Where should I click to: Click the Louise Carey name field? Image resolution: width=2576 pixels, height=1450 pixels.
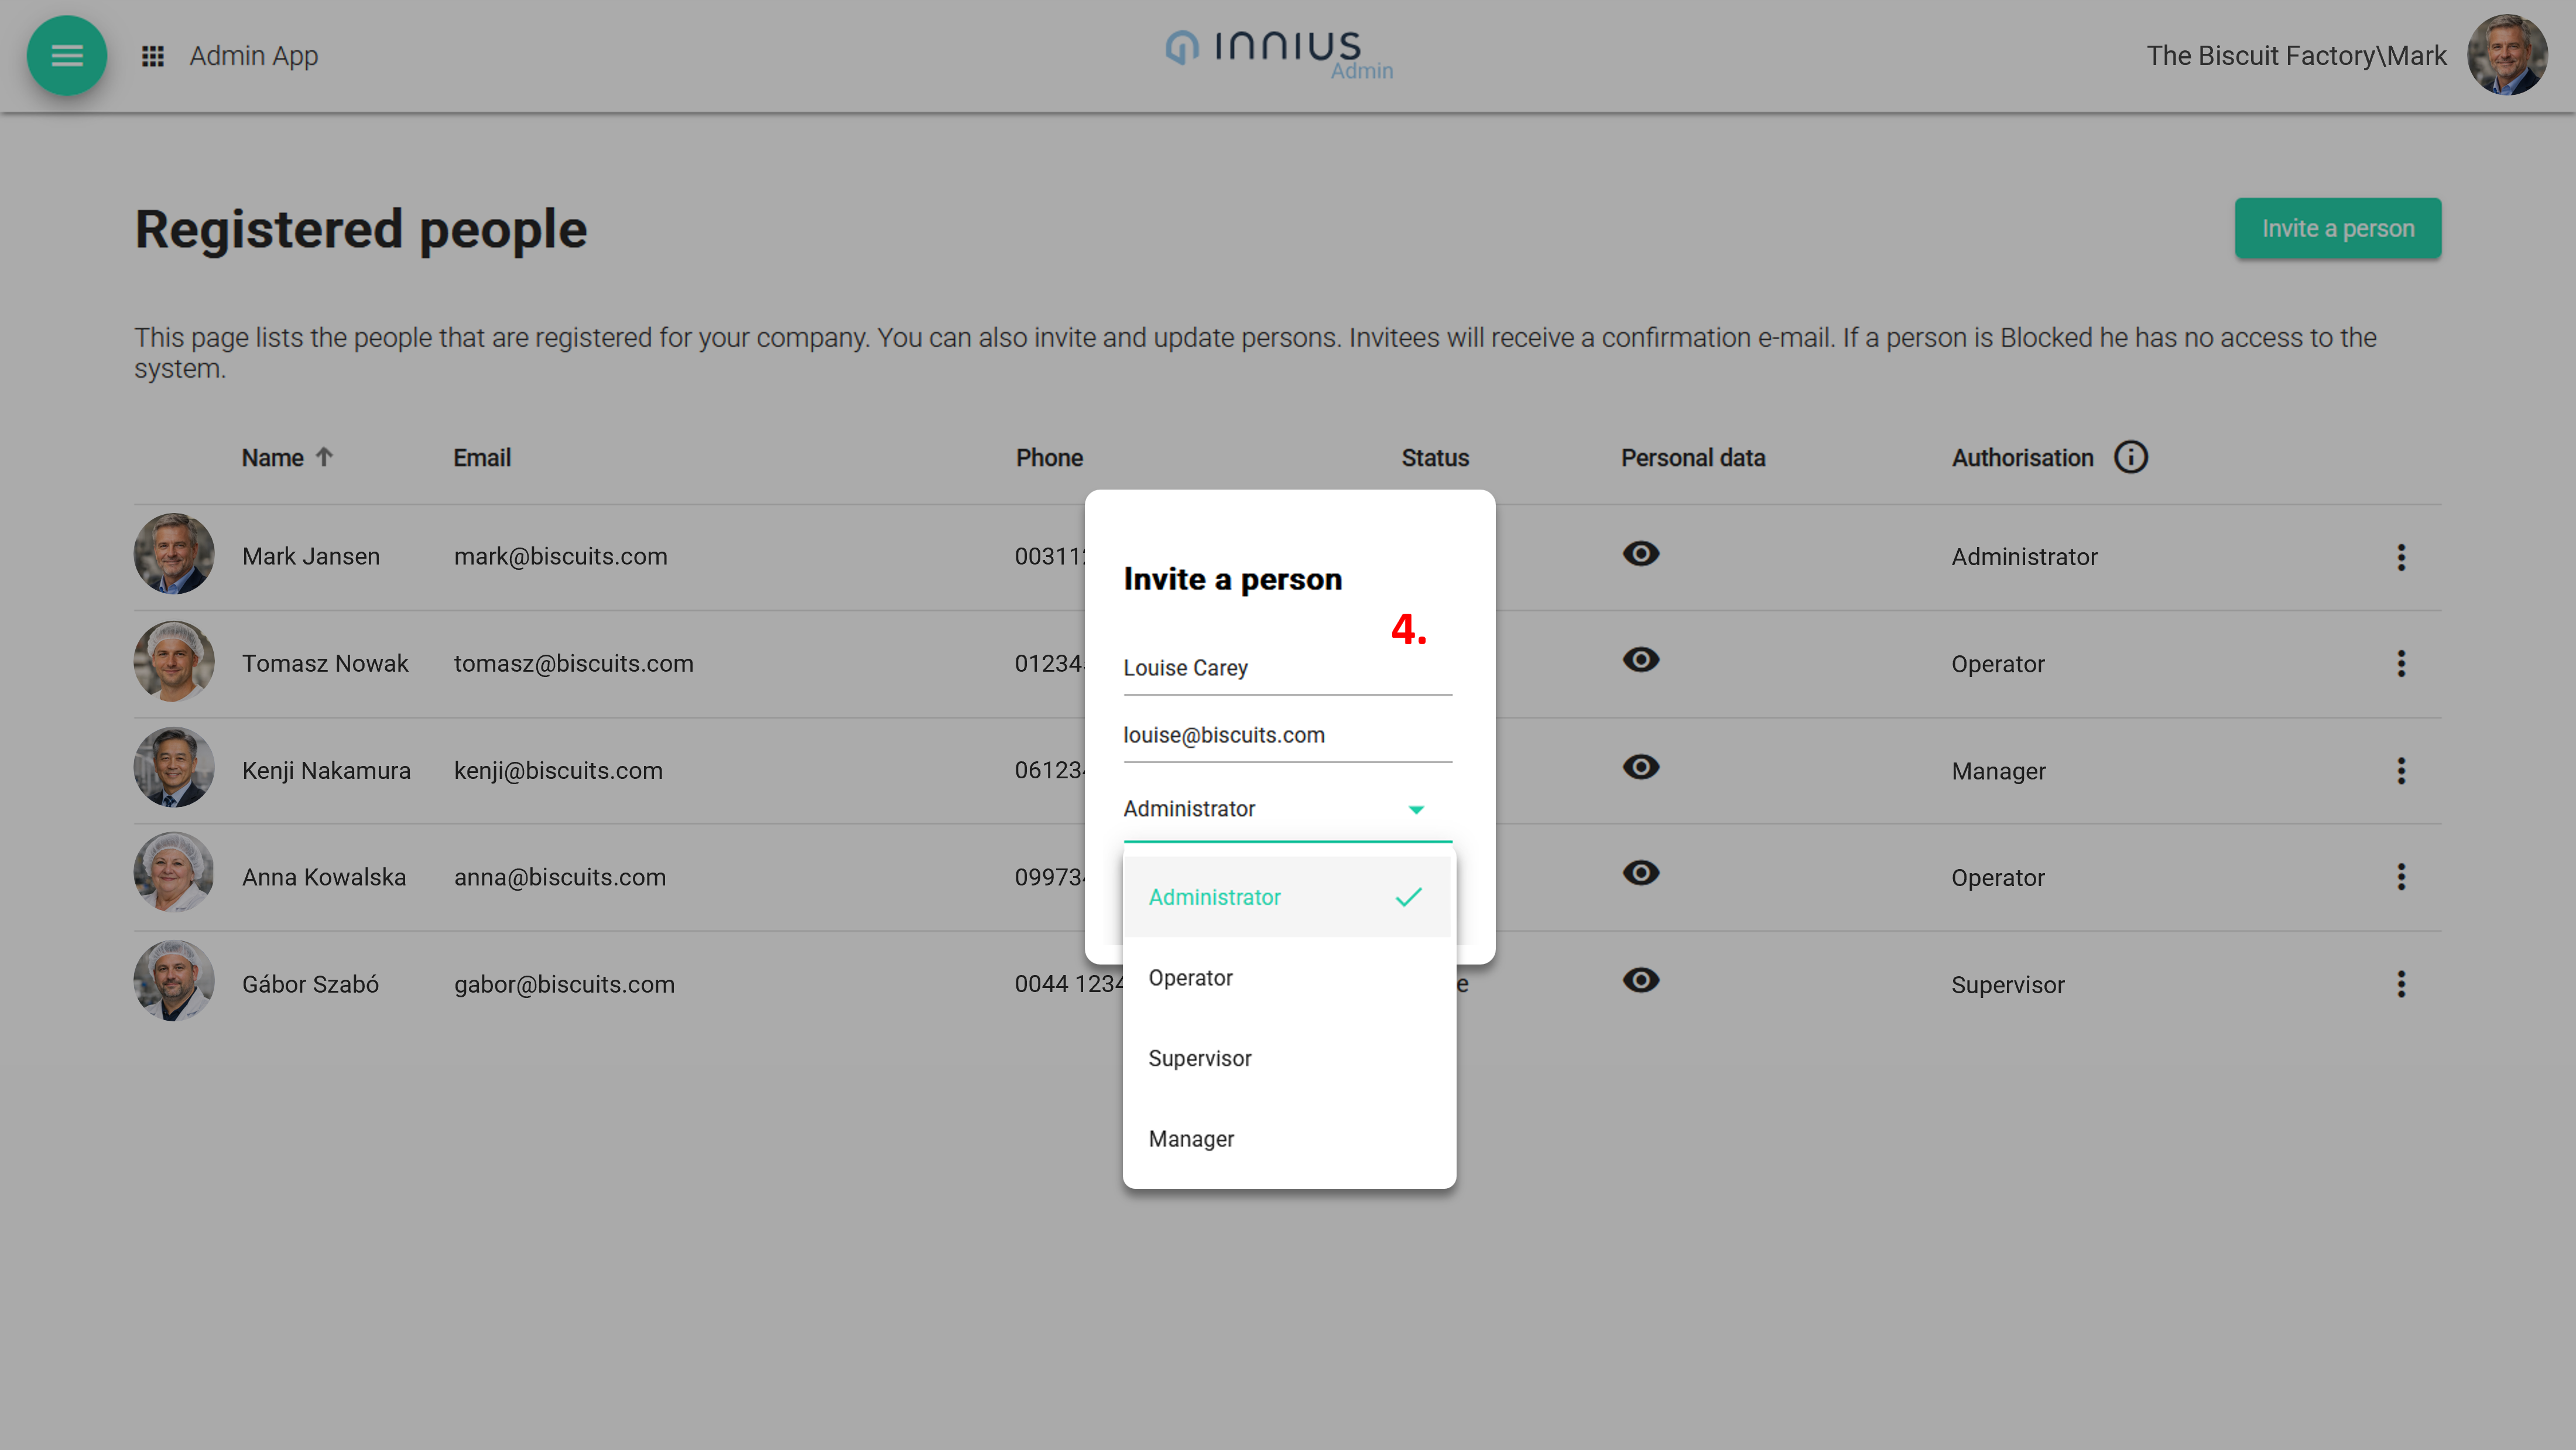(x=1286, y=668)
